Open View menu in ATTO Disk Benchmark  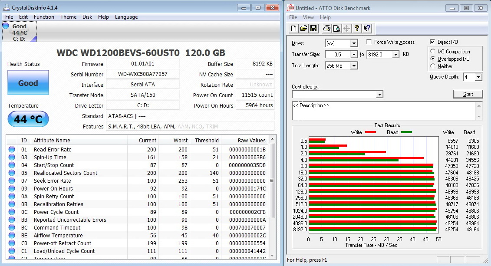pos(308,17)
